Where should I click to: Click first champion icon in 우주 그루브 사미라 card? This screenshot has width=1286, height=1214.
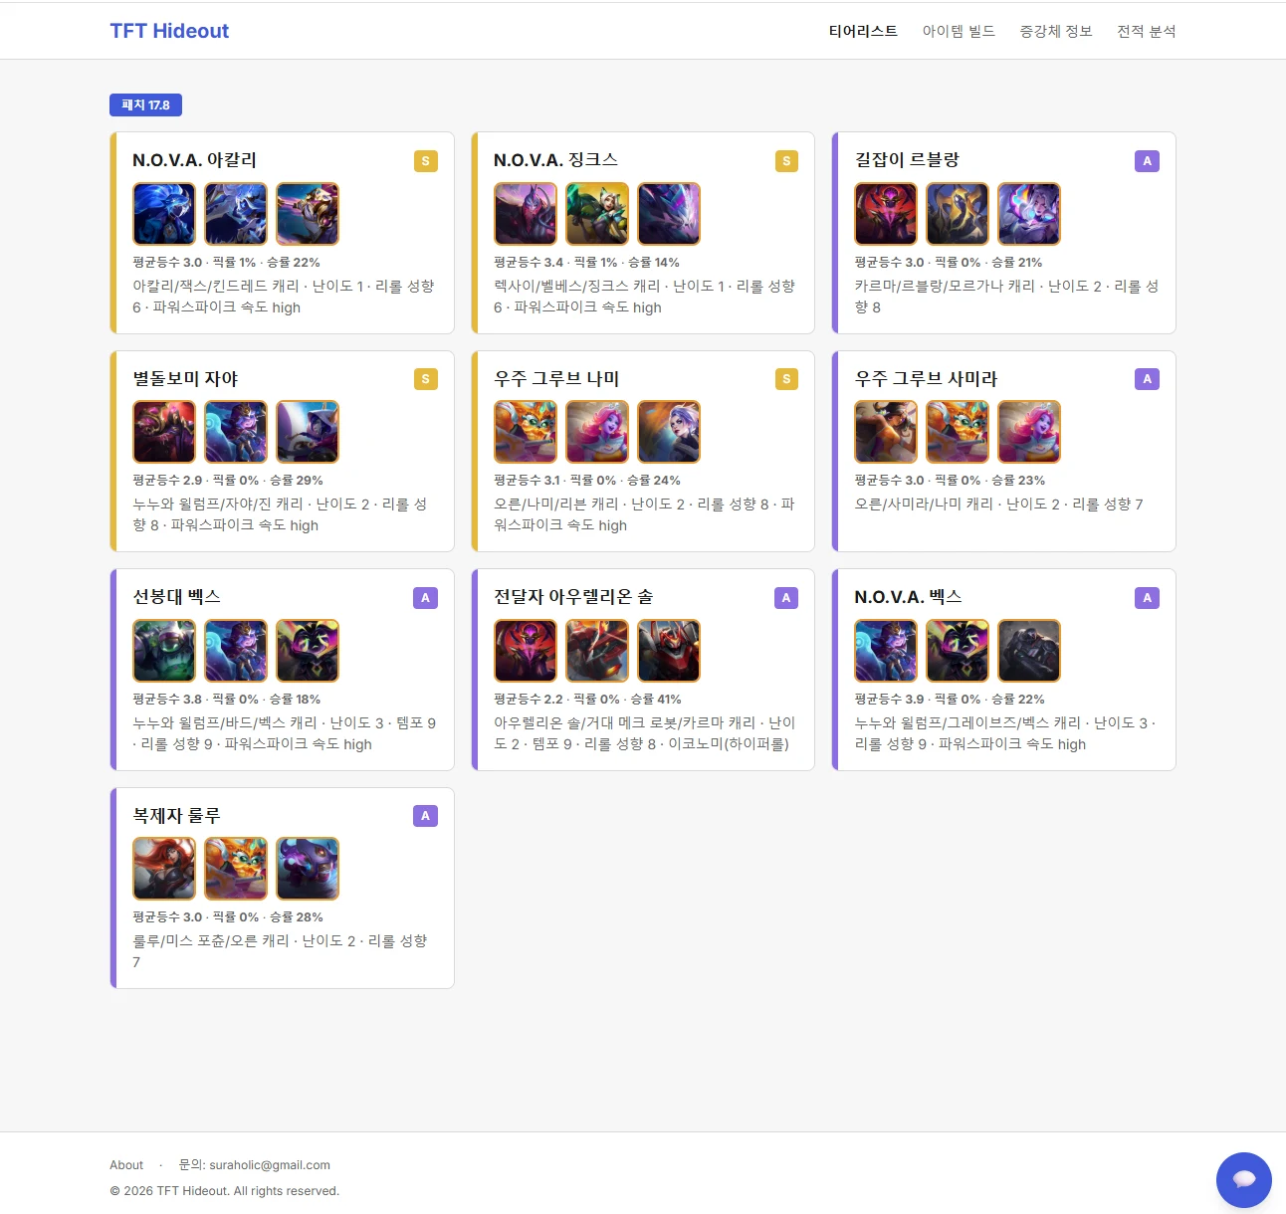pyautogui.click(x=886, y=432)
